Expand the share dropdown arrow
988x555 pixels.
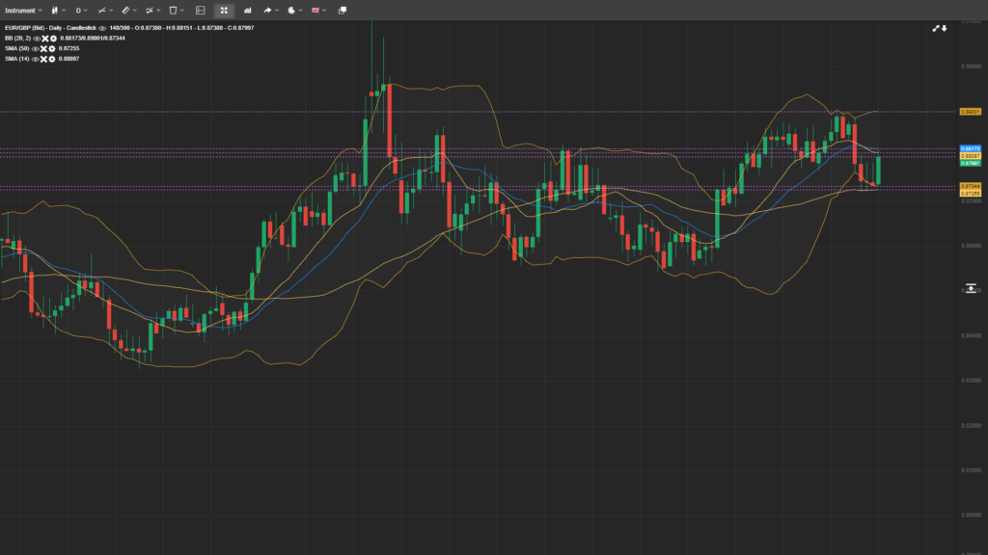(x=277, y=10)
